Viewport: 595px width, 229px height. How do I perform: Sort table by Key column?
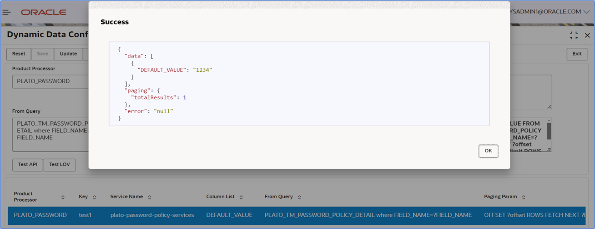tap(94, 197)
